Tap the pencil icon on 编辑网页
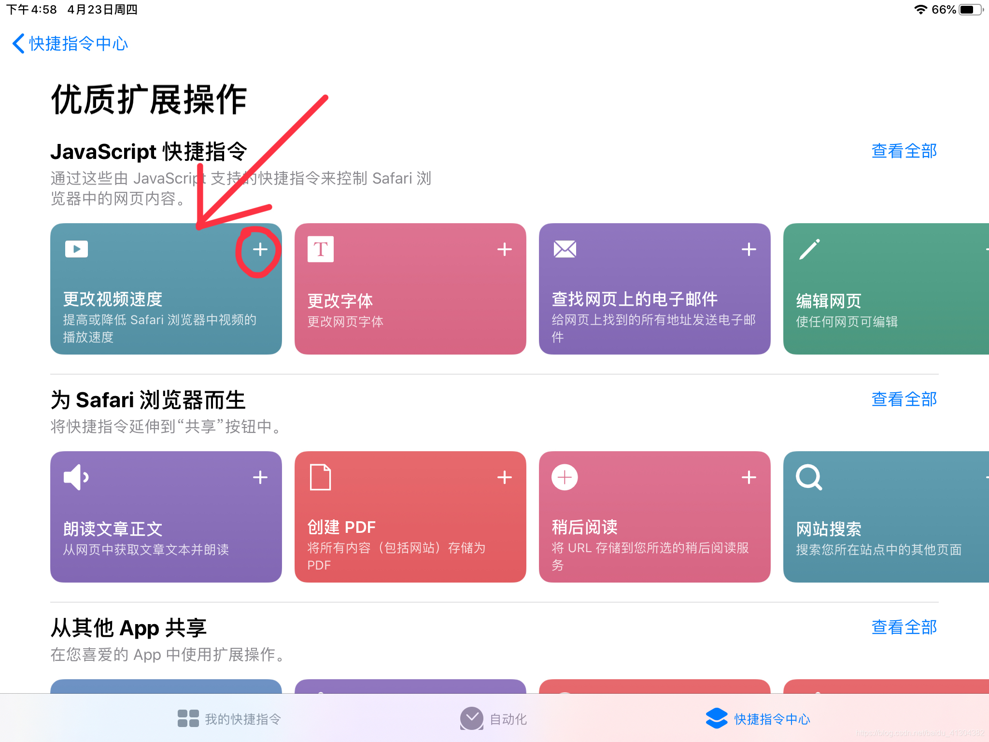Image resolution: width=989 pixels, height=742 pixels. point(809,249)
